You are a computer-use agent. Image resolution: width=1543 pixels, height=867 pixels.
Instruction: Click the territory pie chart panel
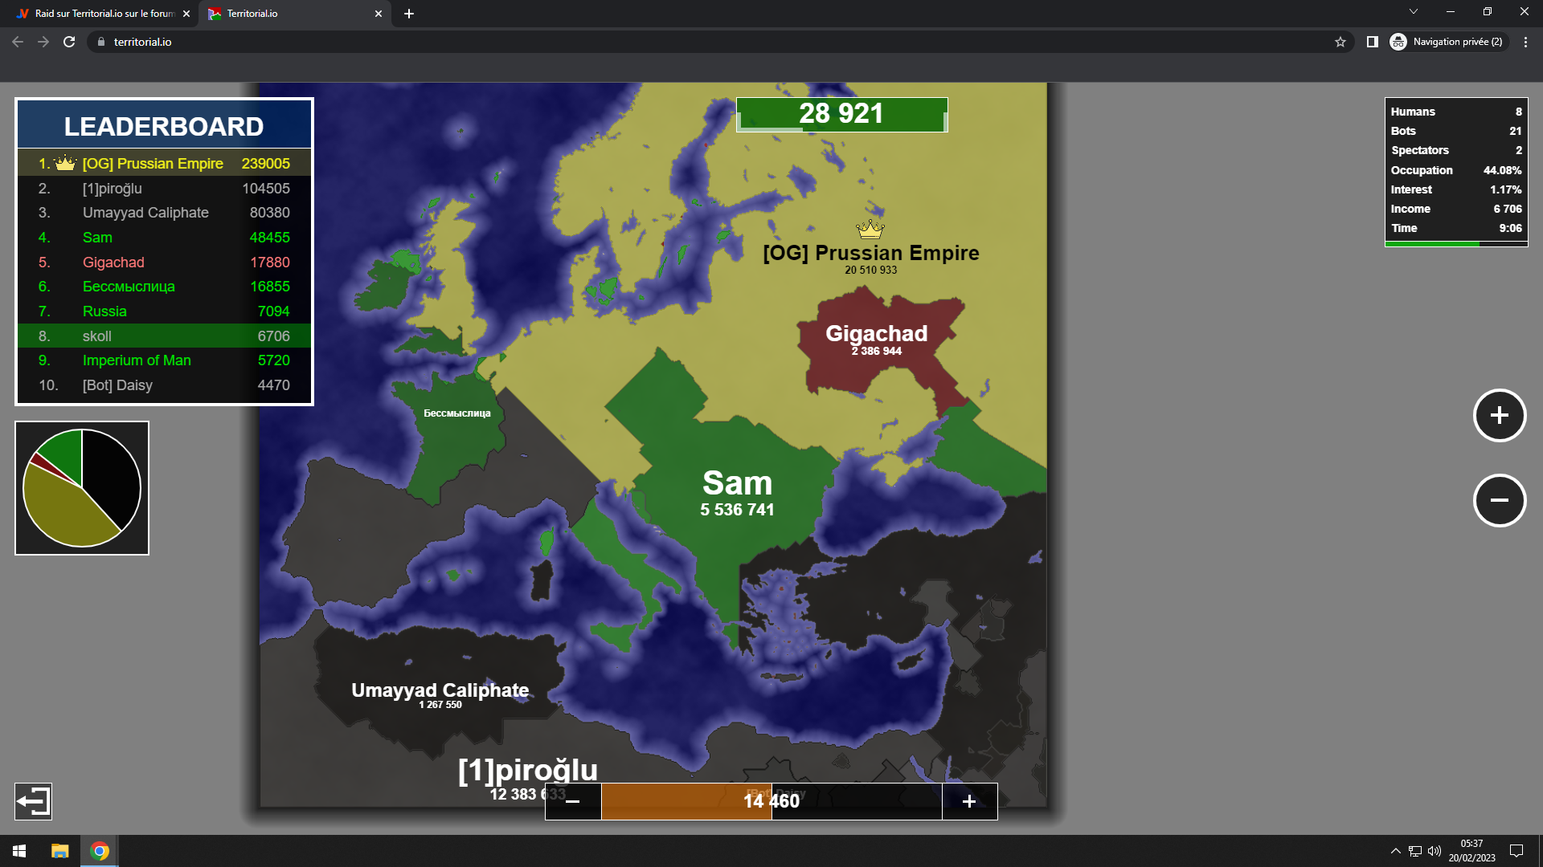(x=82, y=488)
